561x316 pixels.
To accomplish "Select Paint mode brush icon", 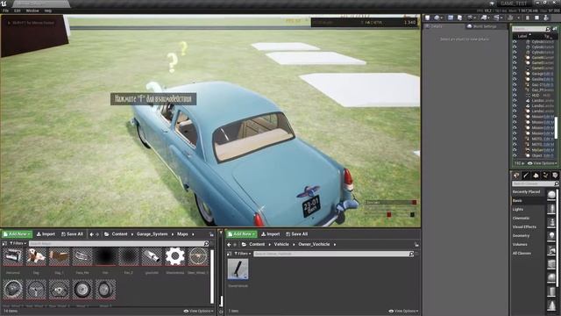I will 526,176.
